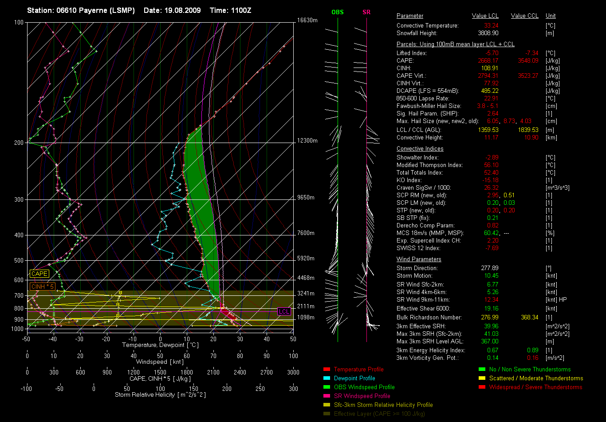Image resolution: width=606 pixels, height=422 pixels.
Task: Select the Wind Parameters section heading
Action: tap(419, 259)
